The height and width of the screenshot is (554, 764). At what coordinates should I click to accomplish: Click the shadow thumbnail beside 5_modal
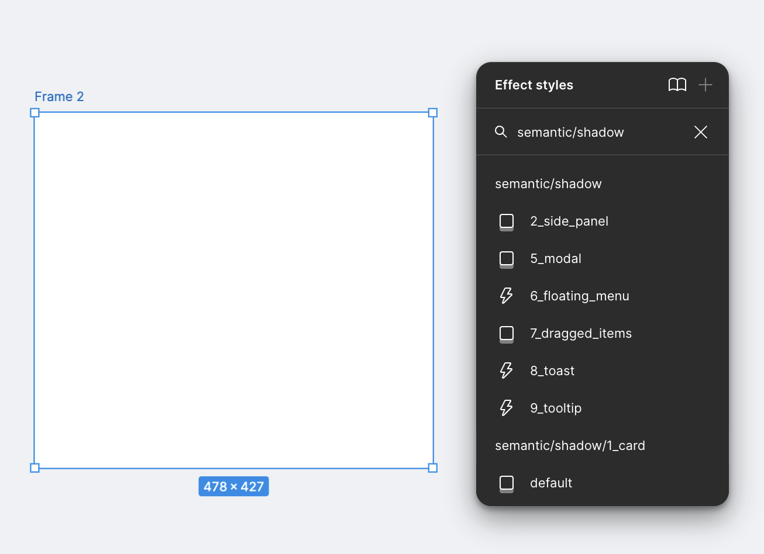tap(506, 259)
